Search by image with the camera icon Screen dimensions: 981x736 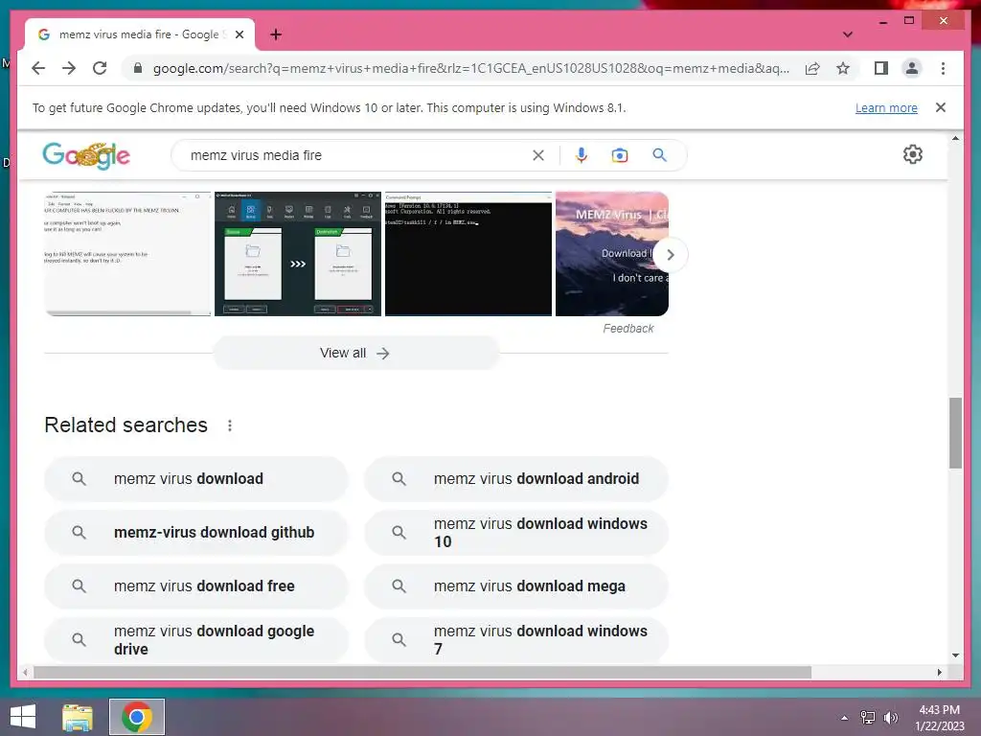pyautogui.click(x=620, y=155)
